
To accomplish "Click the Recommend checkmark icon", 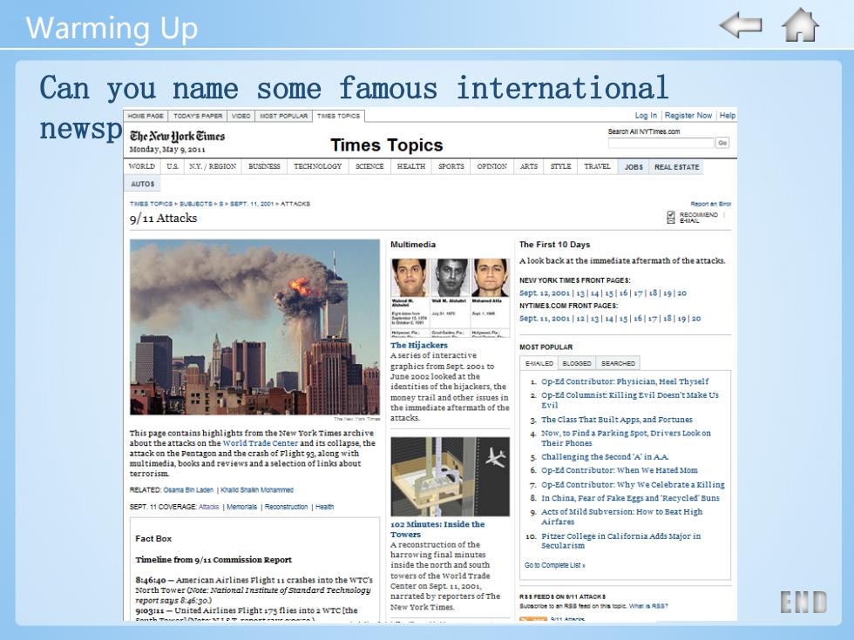I will tap(671, 215).
